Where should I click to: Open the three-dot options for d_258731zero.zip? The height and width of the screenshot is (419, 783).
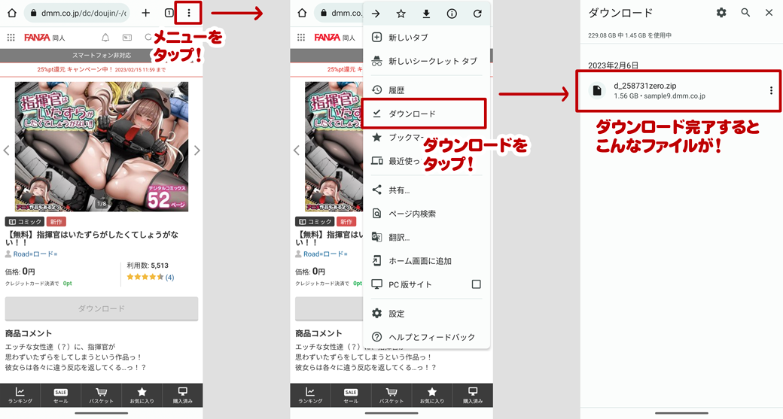coord(771,90)
